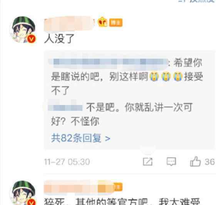Screen dimensions: 216x205
Task: Click the blurred orange username above 人没了
Action: pyautogui.click(x=69, y=24)
